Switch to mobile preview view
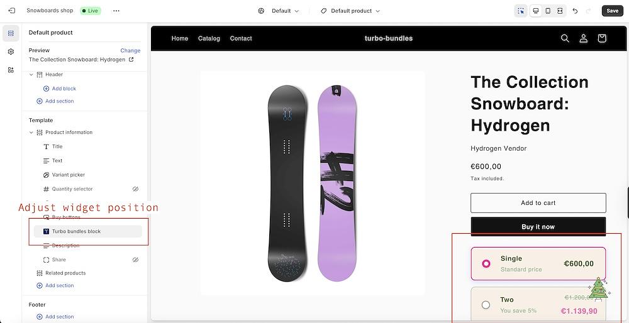The height and width of the screenshot is (323, 629). (x=548, y=11)
